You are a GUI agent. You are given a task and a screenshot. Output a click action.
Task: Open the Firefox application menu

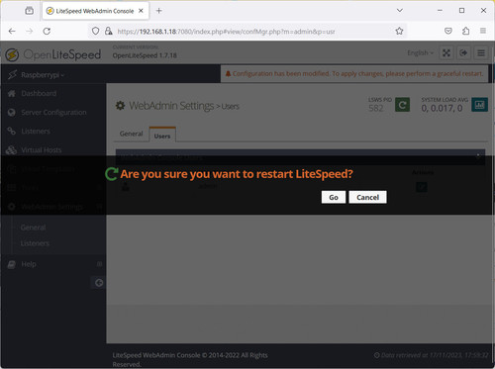483,31
